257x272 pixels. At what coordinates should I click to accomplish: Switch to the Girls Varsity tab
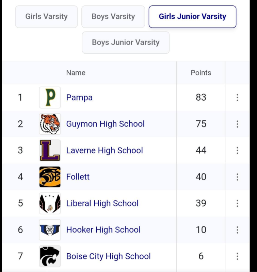pos(46,17)
